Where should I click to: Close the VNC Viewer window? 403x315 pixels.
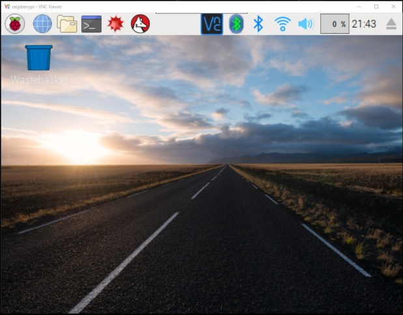(393, 6)
